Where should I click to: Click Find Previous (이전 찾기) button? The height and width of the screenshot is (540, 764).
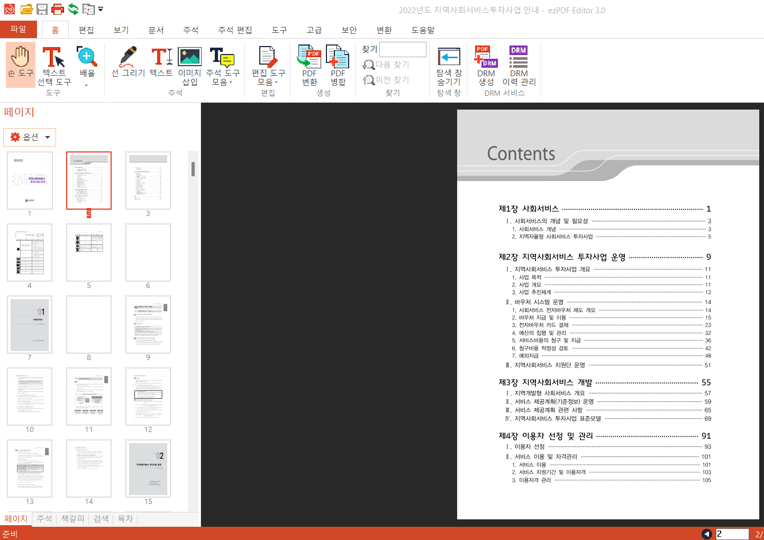(x=386, y=80)
